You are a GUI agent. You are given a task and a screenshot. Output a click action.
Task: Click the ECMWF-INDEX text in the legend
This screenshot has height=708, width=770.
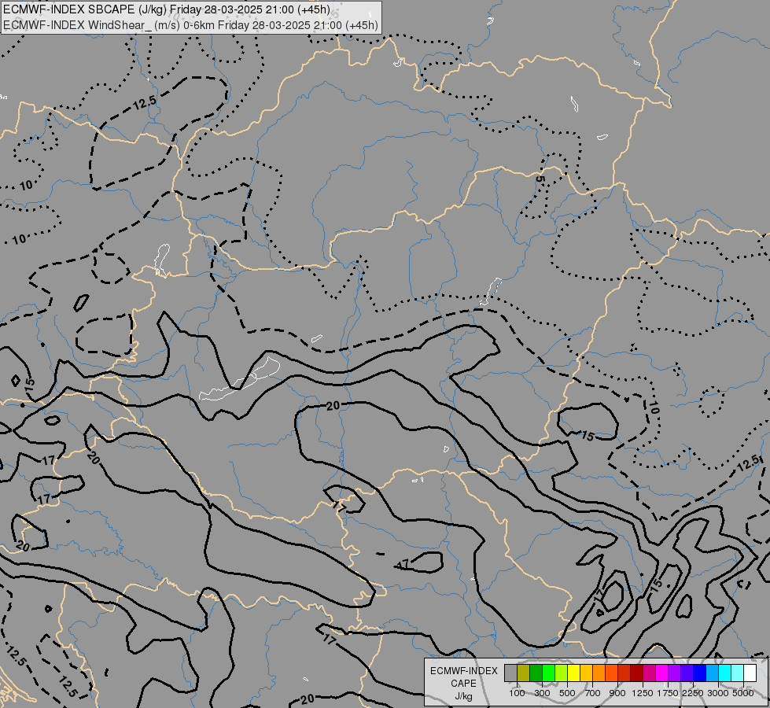coord(464,671)
